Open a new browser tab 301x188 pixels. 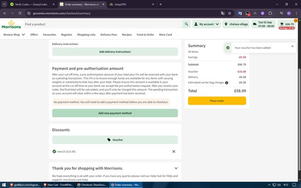(160, 4)
